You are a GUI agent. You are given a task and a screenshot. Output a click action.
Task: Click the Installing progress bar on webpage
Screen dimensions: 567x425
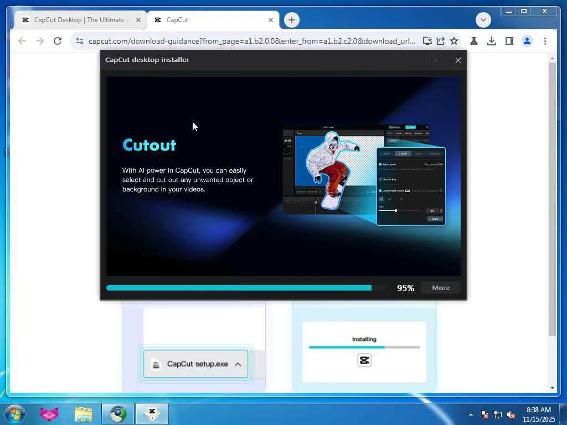364,348
